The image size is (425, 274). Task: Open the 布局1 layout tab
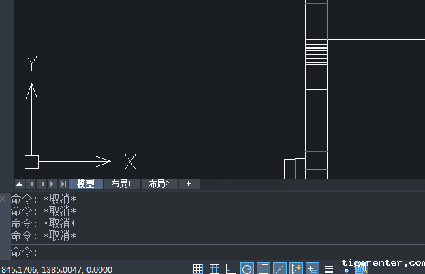click(121, 184)
